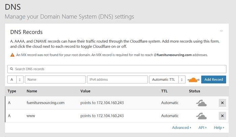Expand the Advanced menu

click(181, 128)
